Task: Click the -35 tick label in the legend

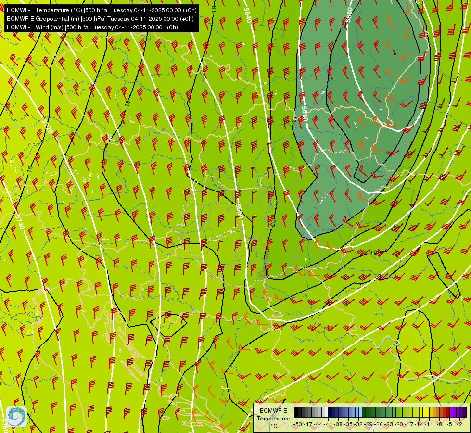Action: pyautogui.click(x=348, y=424)
